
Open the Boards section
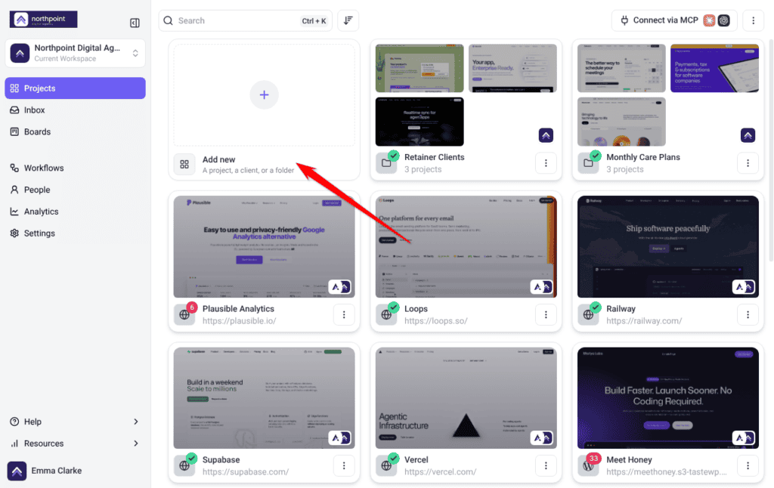pyautogui.click(x=75, y=131)
